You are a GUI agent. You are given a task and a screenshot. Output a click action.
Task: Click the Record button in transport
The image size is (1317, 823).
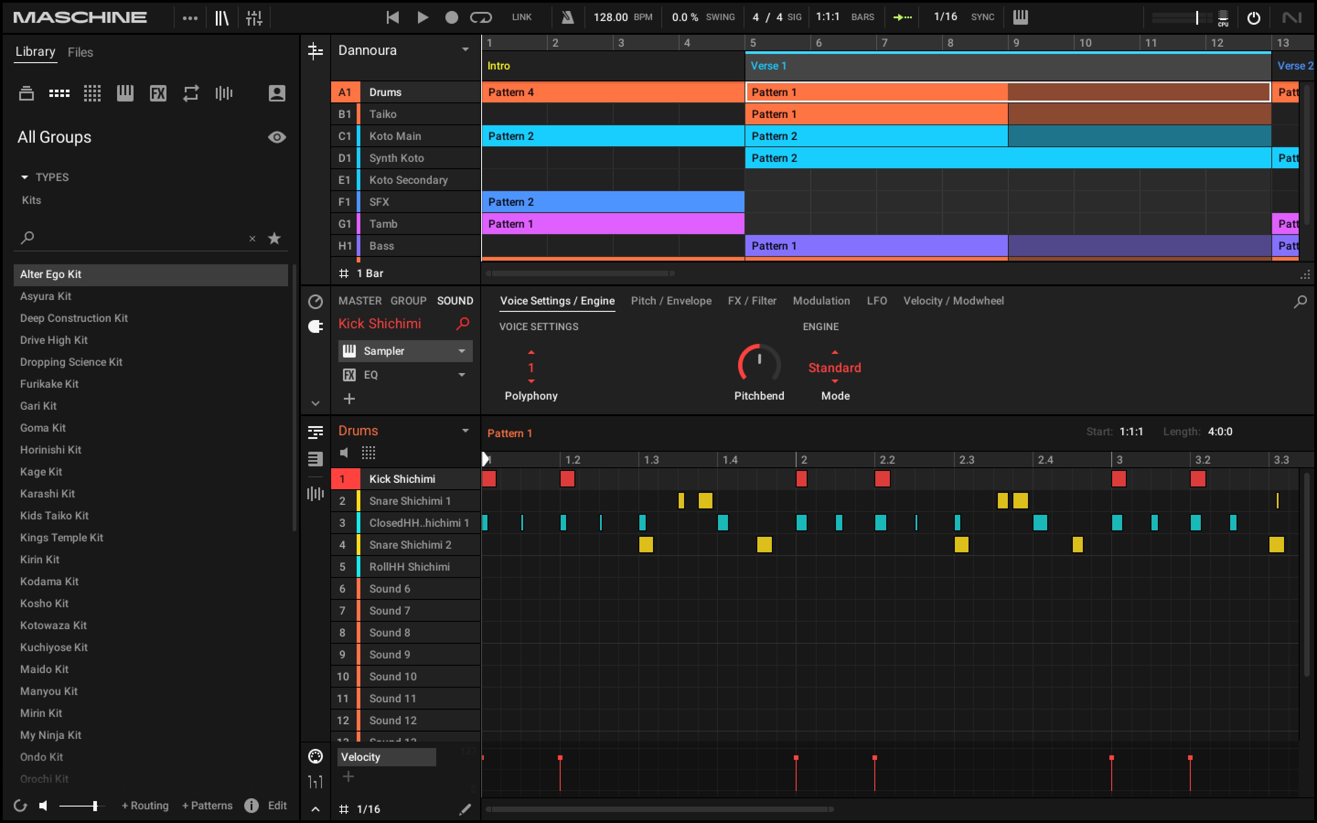point(451,17)
